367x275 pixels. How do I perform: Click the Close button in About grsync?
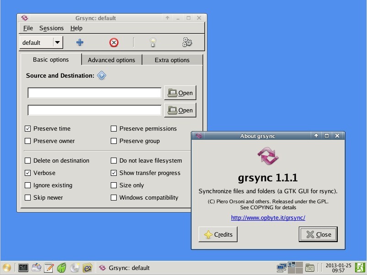[x=318, y=234]
